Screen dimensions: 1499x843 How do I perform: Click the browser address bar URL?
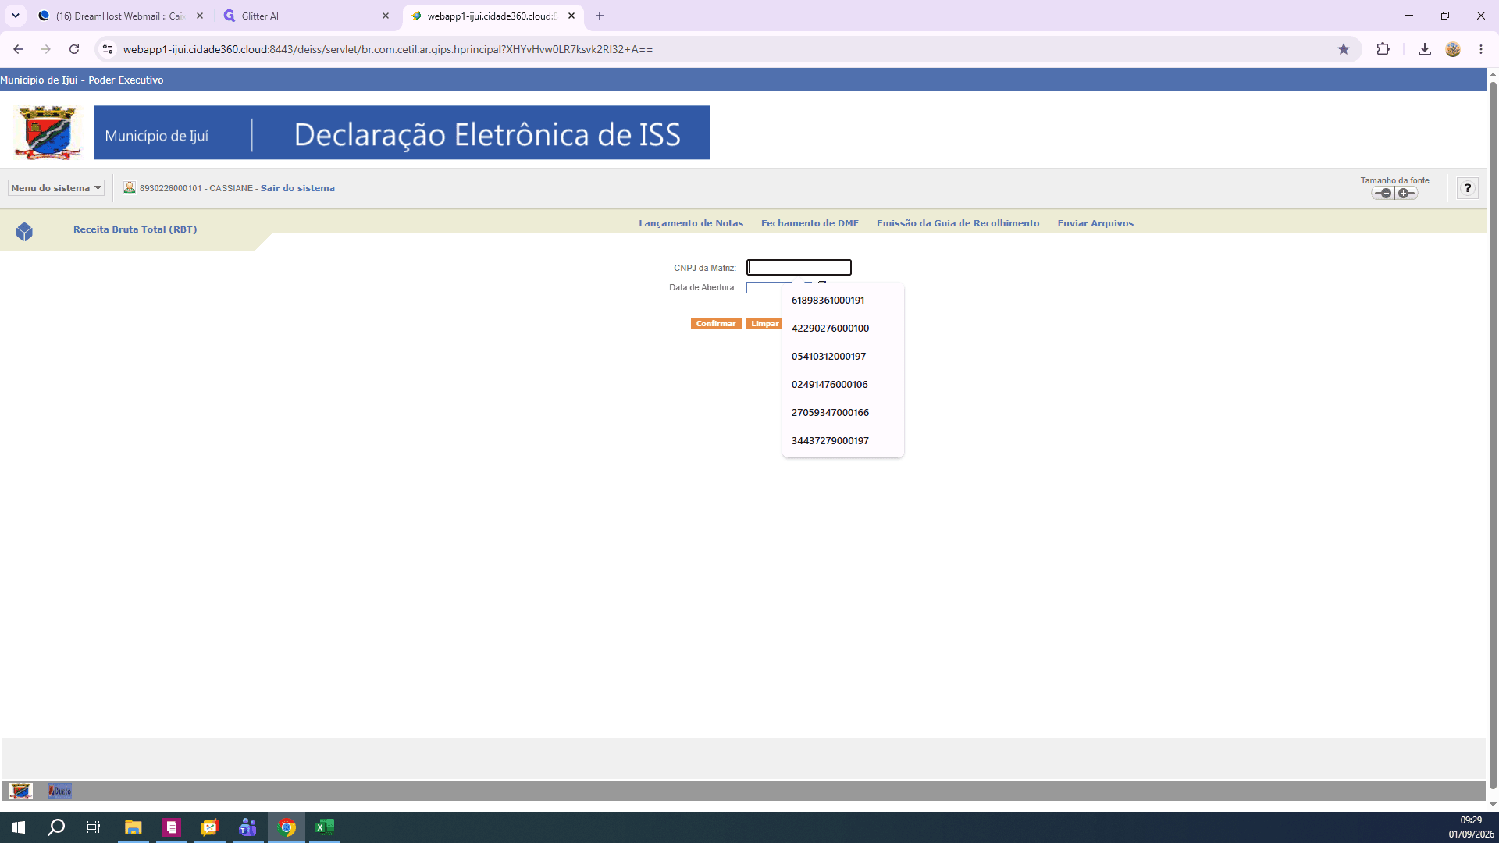click(388, 49)
